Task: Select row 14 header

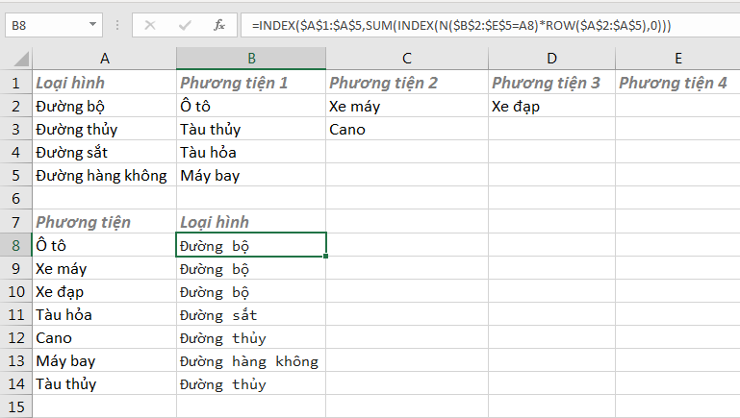Action: pyautogui.click(x=15, y=383)
